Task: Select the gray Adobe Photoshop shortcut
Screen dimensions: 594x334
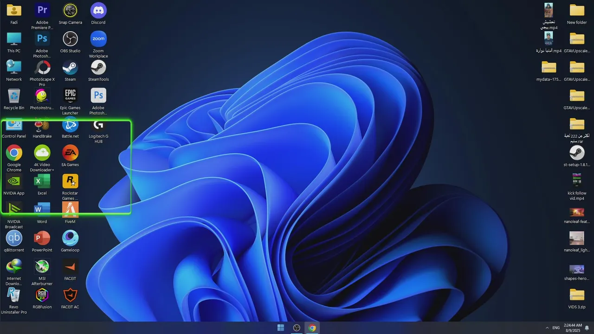Action: [x=98, y=96]
